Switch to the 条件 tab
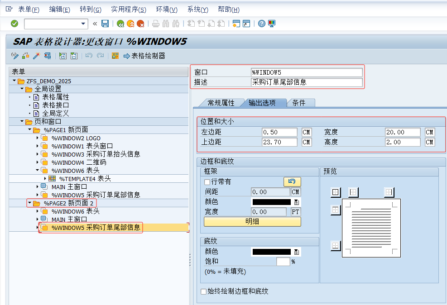Viewport: 447px width, 305px height. (x=299, y=103)
